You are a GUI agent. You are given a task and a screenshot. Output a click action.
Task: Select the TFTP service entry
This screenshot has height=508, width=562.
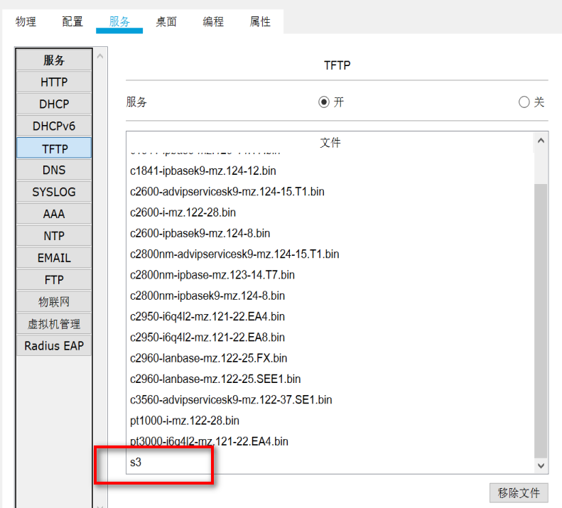[x=54, y=148]
